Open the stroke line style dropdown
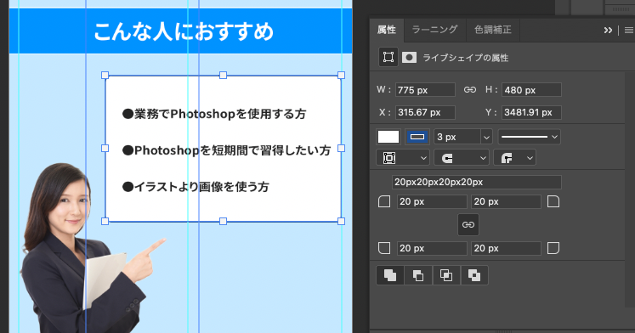 (529, 137)
